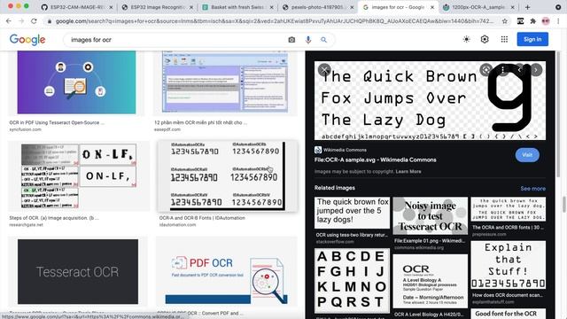
Task: Open the syncfusion OCR in PDF thumbnail
Action: pos(77,82)
